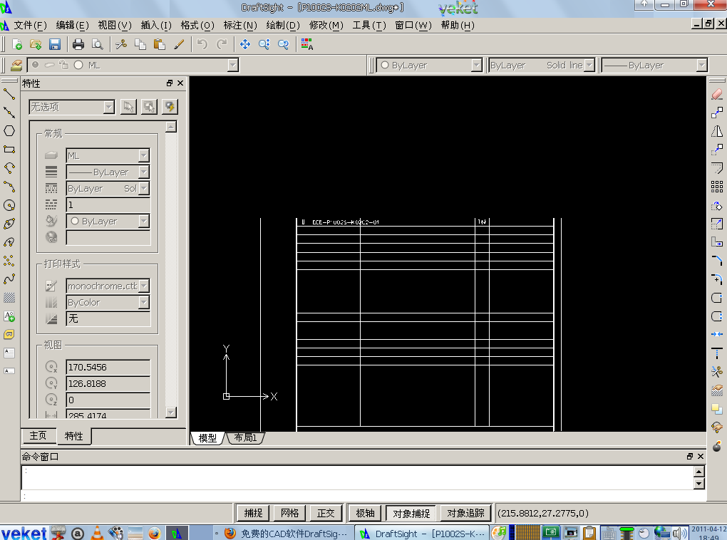Click the Paste clipboard icon
Screen dimensions: 727x540
(159, 44)
